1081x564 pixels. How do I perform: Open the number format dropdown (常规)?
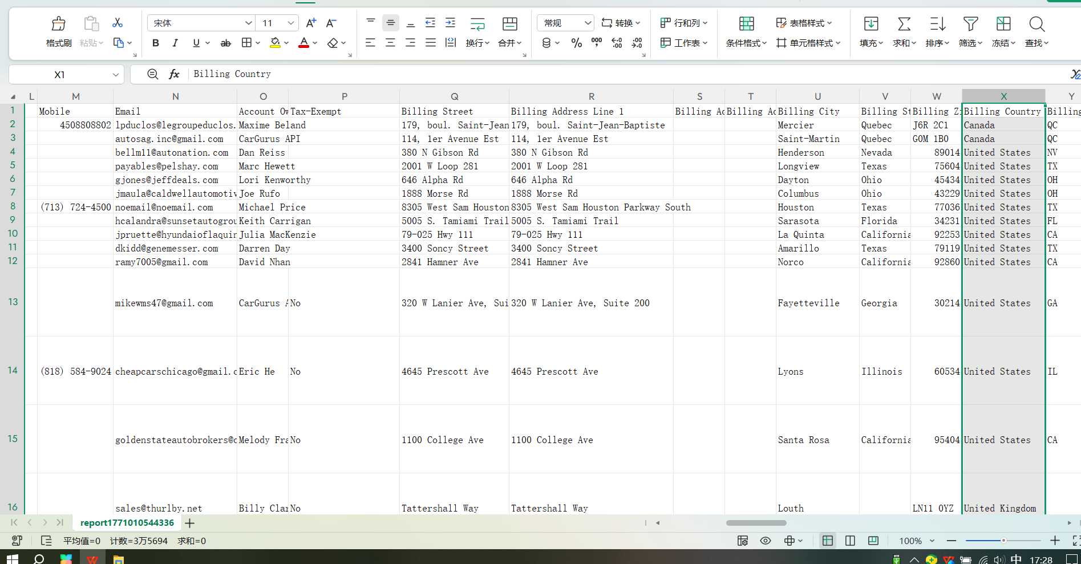(x=565, y=23)
